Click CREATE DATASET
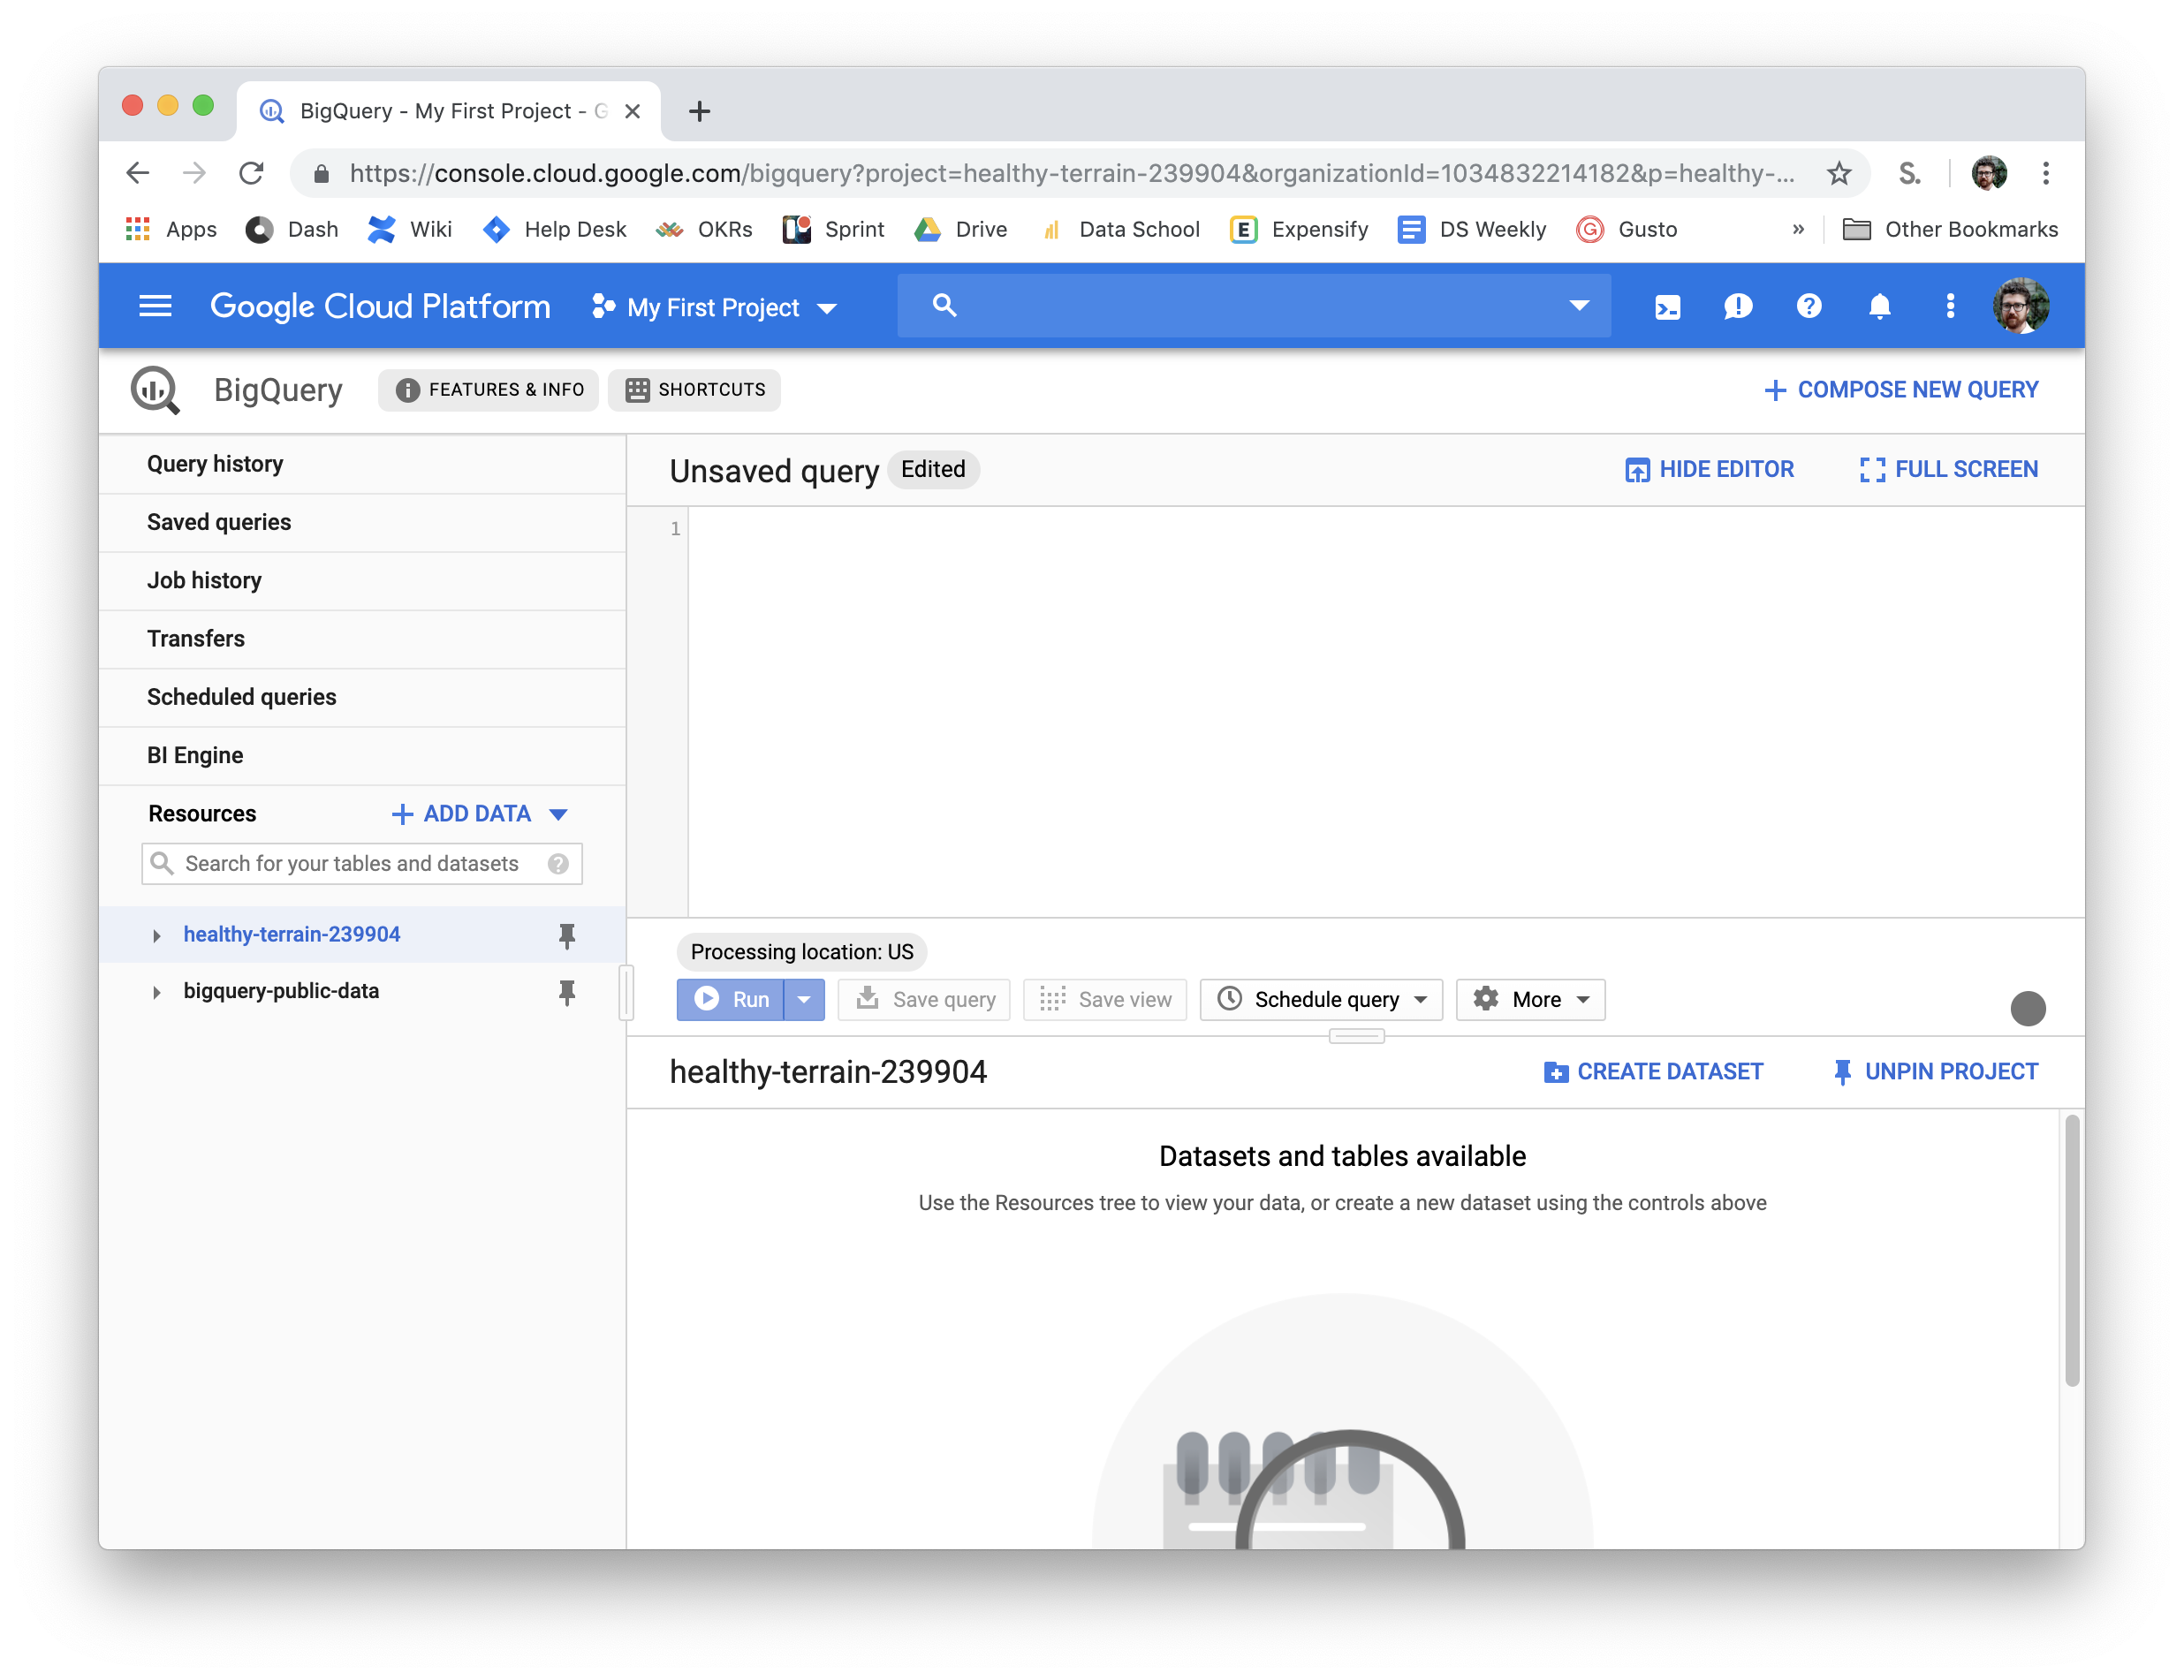 click(x=1653, y=1072)
